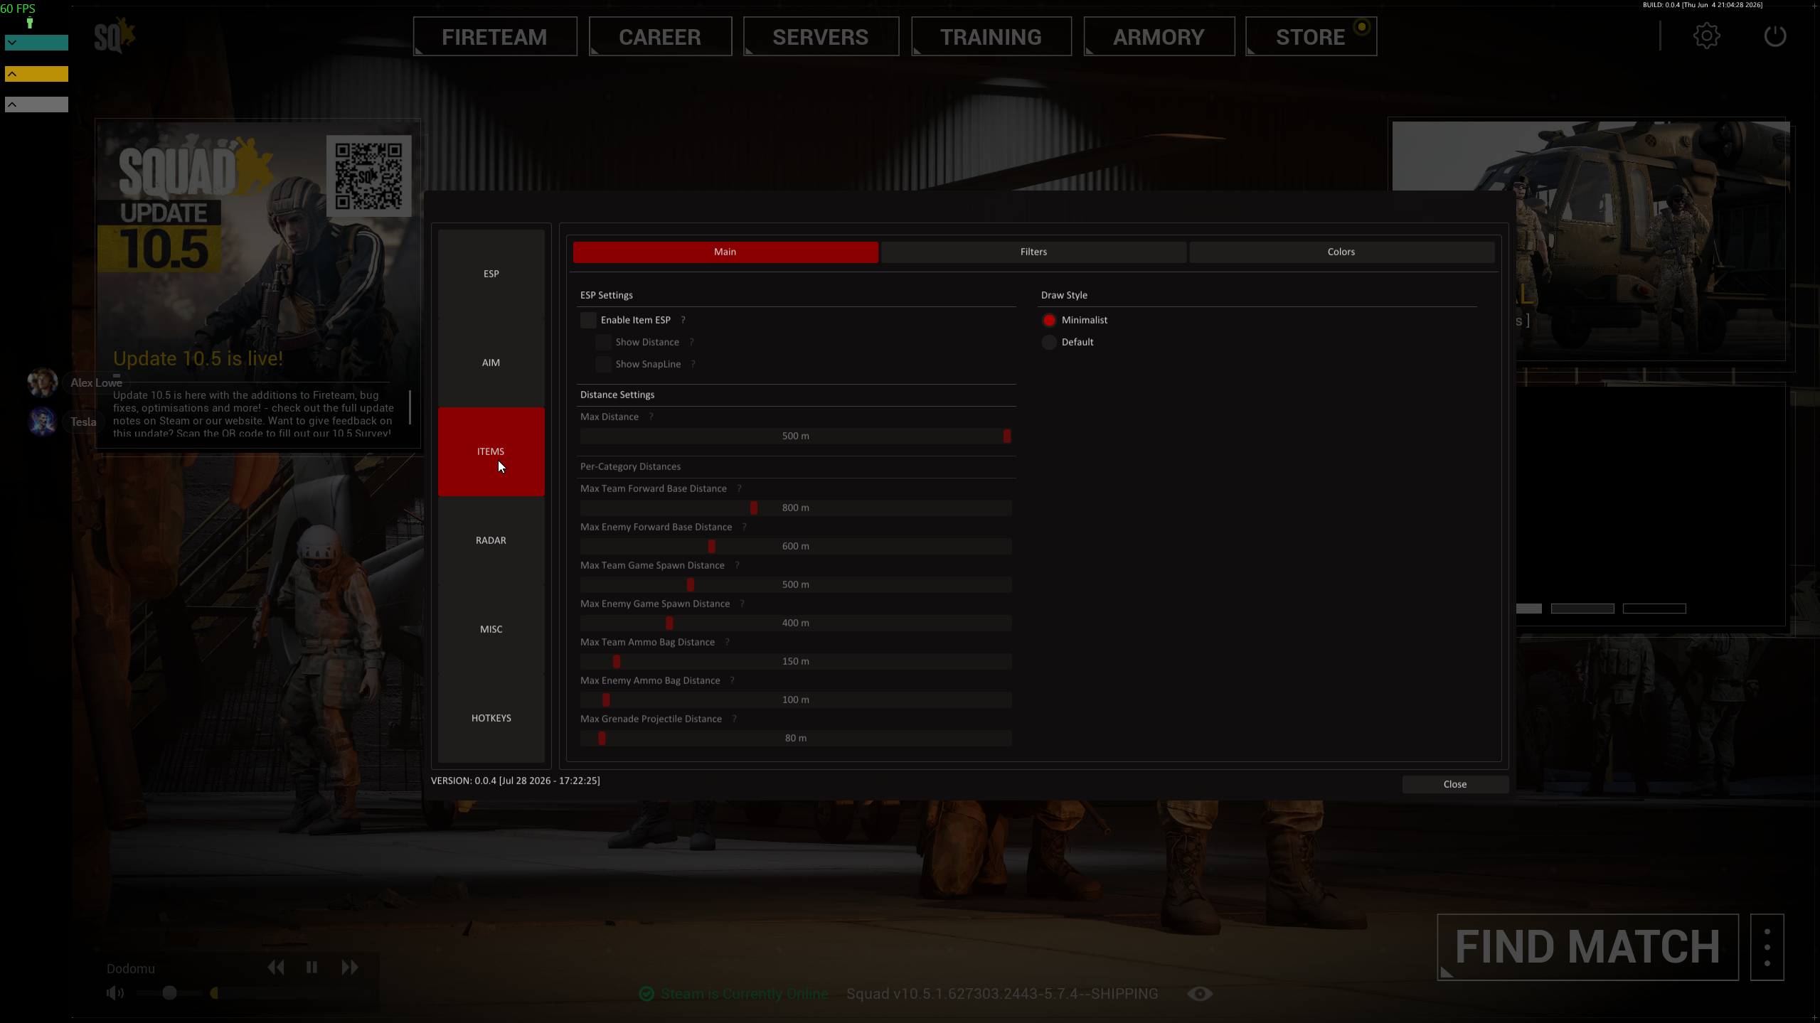Open the MISC section in the sidebar

pyautogui.click(x=491, y=629)
